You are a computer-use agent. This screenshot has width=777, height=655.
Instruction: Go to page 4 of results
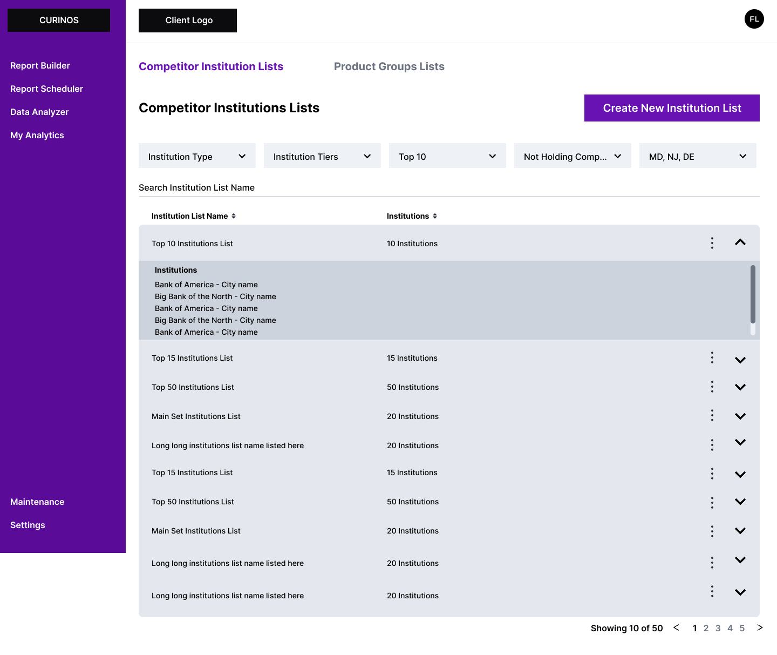point(730,628)
